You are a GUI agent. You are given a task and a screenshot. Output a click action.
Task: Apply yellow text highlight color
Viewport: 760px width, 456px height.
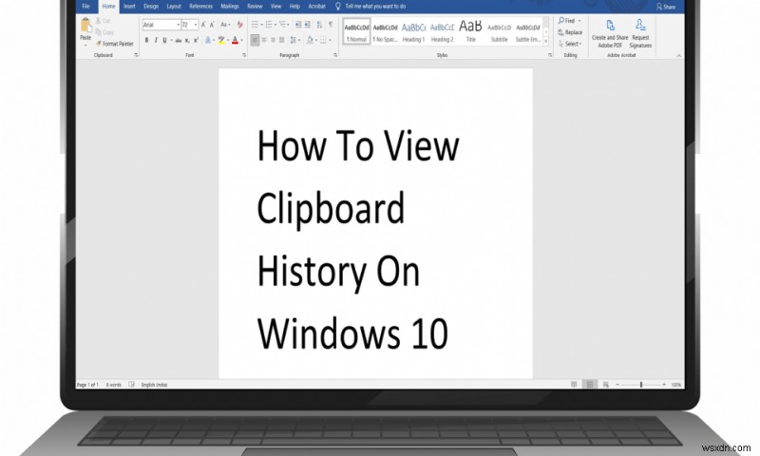(221, 40)
